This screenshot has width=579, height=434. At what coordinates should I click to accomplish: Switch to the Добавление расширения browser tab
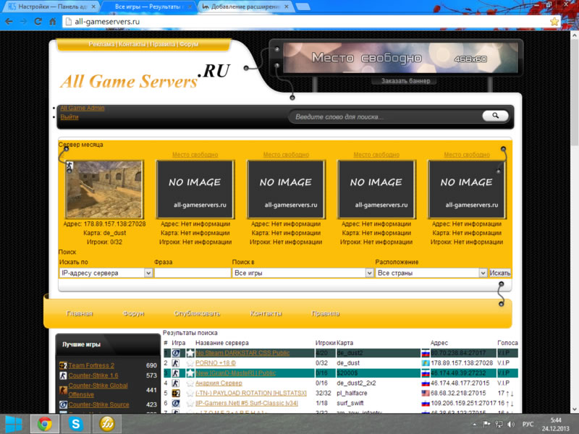pyautogui.click(x=245, y=7)
